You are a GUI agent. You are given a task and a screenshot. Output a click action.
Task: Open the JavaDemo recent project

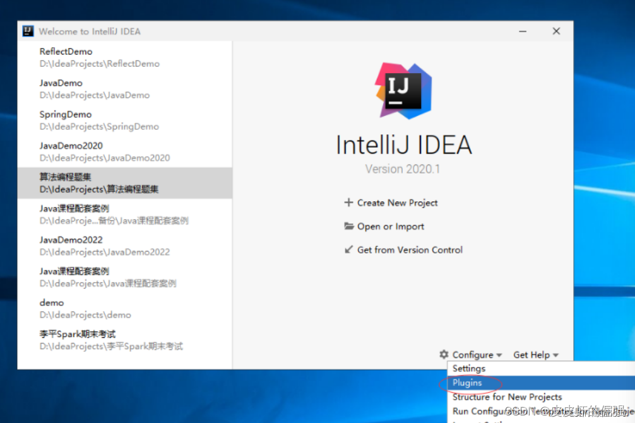(x=125, y=89)
